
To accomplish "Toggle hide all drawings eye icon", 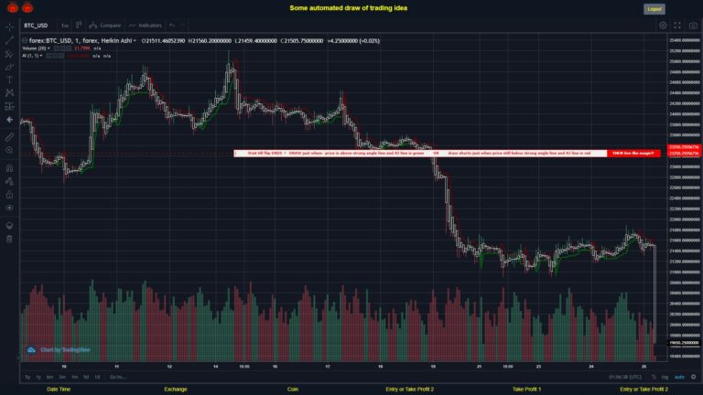I will tap(9, 208).
